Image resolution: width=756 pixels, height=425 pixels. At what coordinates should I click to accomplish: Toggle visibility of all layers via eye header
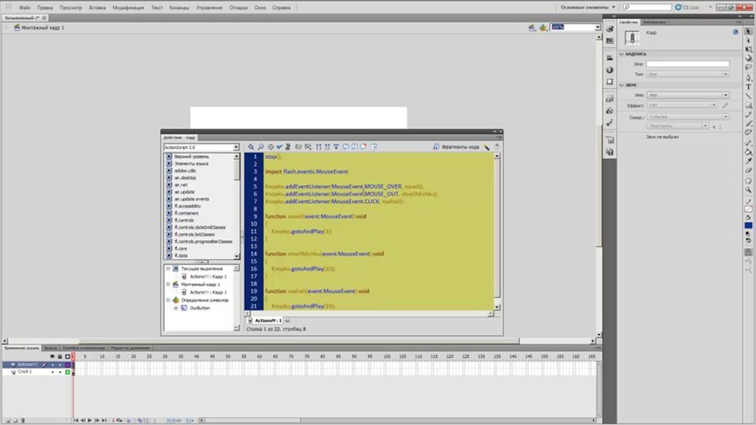coord(52,357)
